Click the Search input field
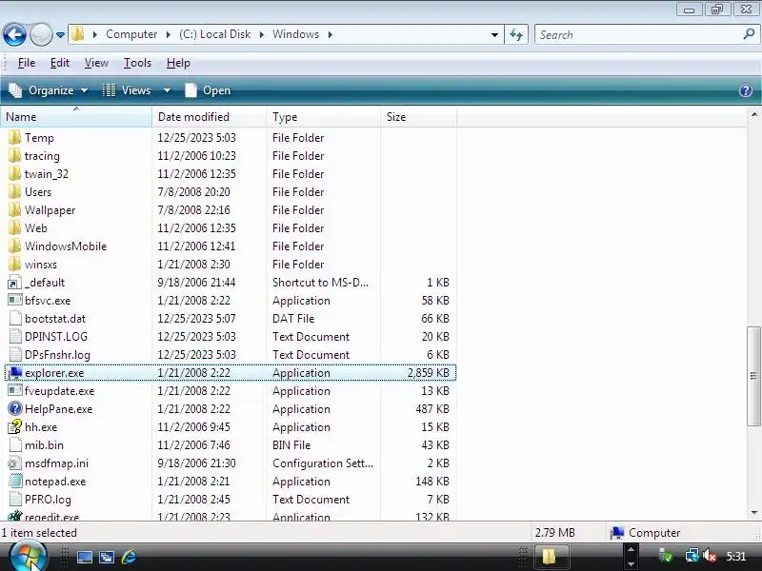This screenshot has width=762, height=571. coord(638,35)
